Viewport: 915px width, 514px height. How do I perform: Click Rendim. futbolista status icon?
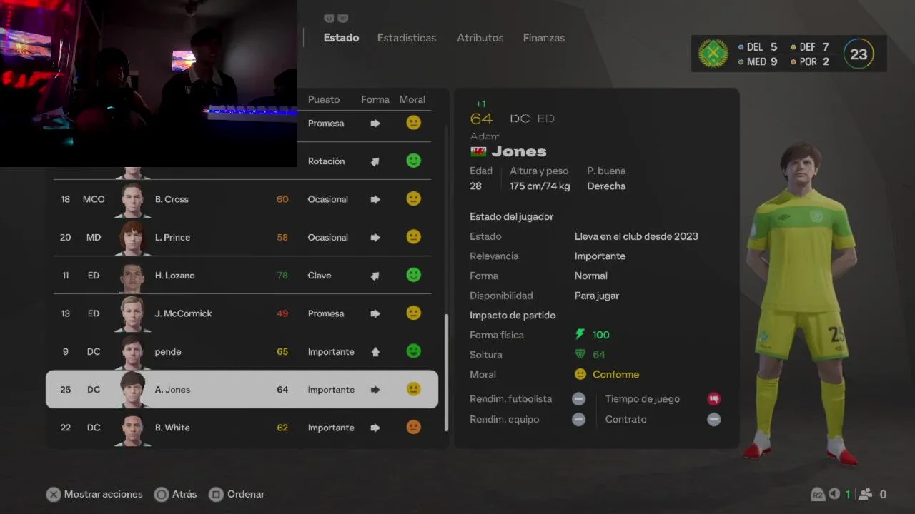(579, 399)
